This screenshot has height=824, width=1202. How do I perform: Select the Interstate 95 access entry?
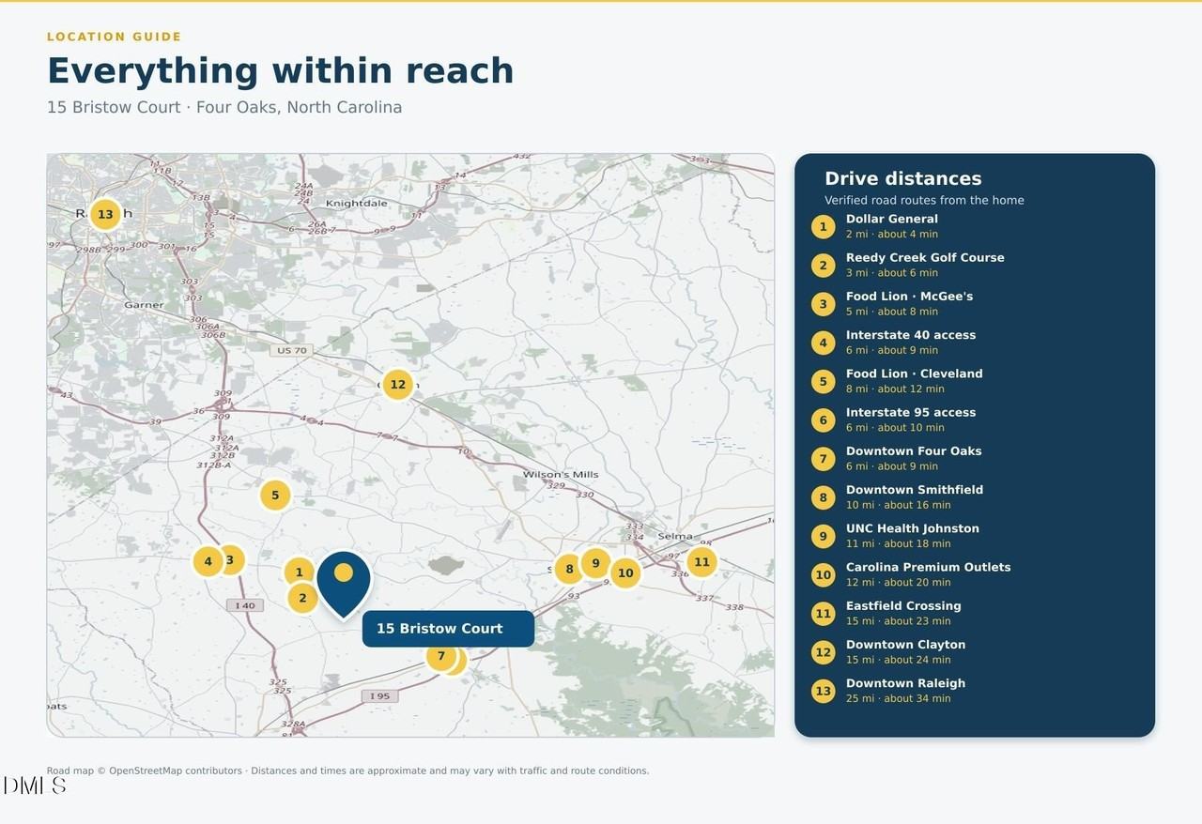(x=975, y=420)
